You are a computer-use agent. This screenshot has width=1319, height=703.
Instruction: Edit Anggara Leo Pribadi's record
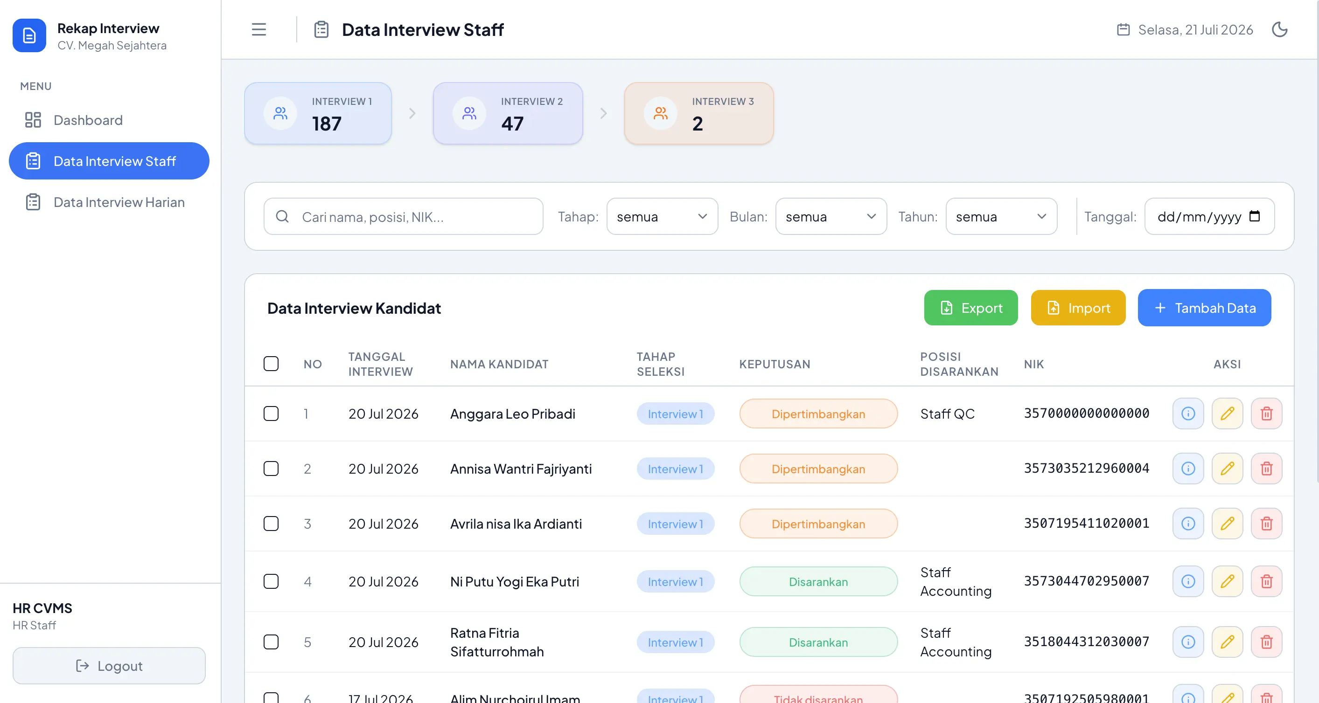click(x=1227, y=414)
